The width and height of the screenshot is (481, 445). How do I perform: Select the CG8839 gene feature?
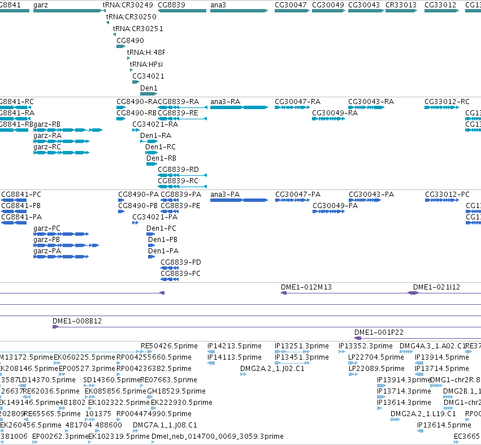(182, 11)
